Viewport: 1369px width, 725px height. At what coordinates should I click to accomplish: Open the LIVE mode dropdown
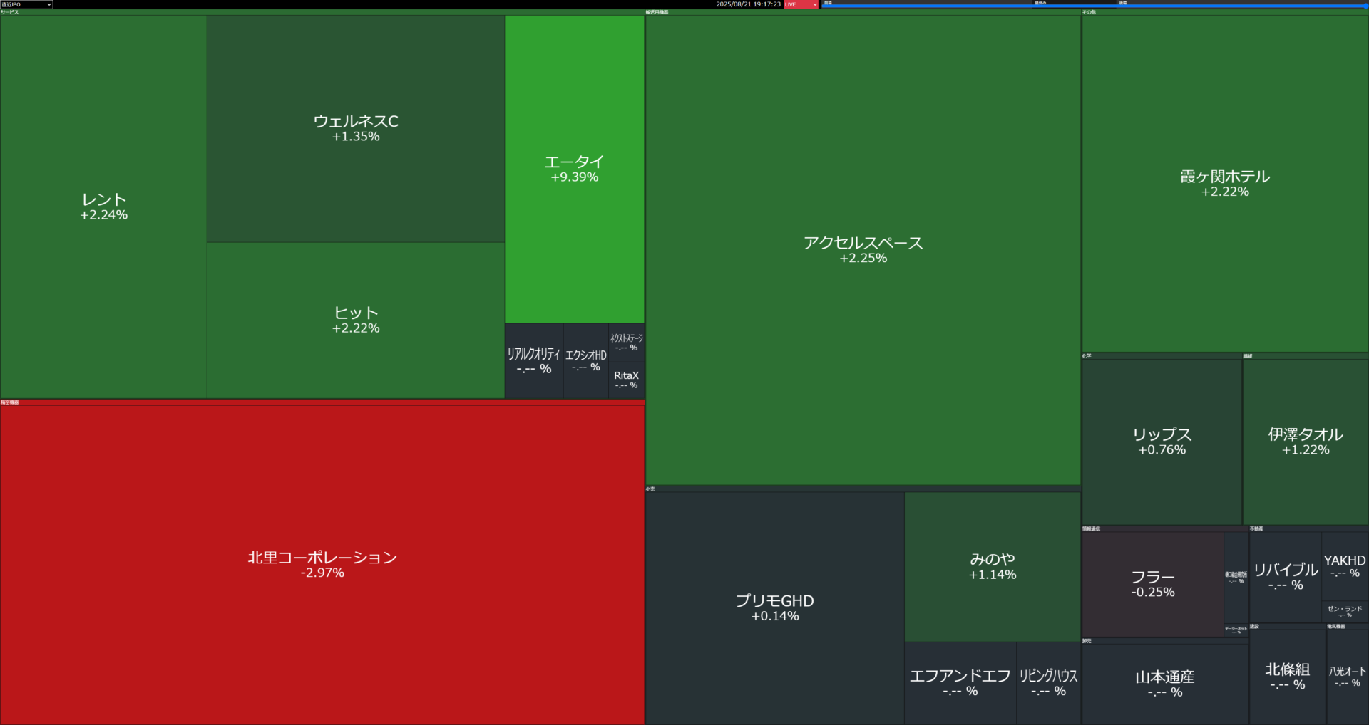pyautogui.click(x=801, y=4)
